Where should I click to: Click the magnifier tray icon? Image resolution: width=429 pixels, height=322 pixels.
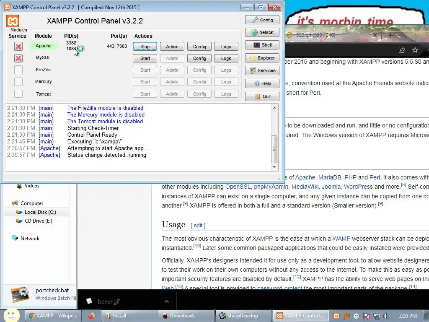click(346, 316)
